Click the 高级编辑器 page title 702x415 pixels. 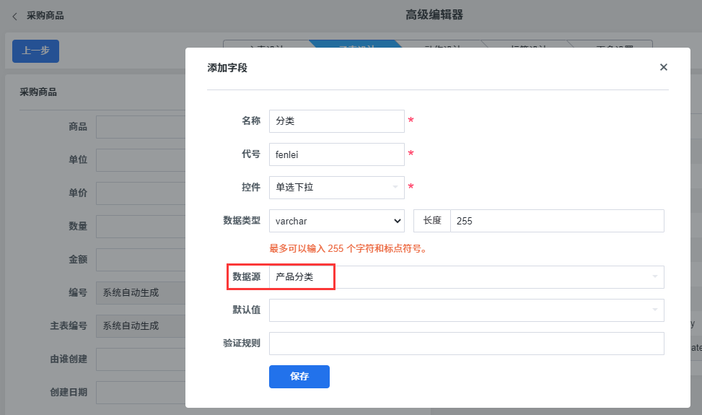tap(434, 14)
